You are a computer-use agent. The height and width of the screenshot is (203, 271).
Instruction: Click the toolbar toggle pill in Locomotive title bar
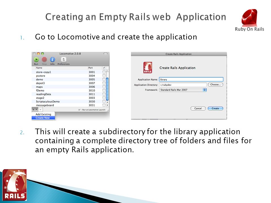(105, 54)
